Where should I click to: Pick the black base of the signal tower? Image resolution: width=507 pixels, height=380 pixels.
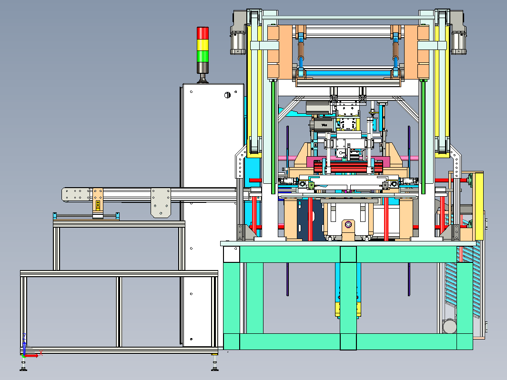click(203, 68)
